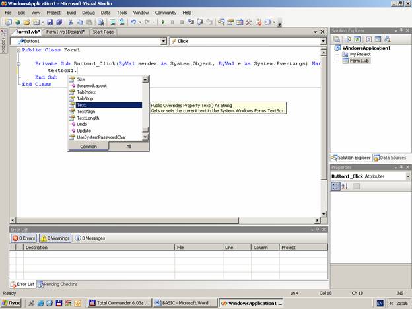Select Form1.vb in Solution Explorer tree

tap(359, 61)
